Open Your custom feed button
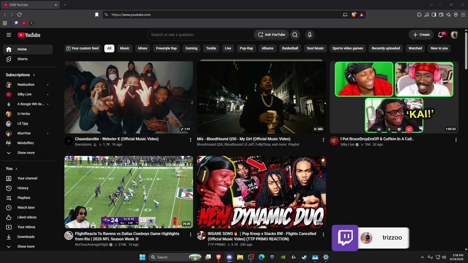The image size is (468, 263). (82, 48)
